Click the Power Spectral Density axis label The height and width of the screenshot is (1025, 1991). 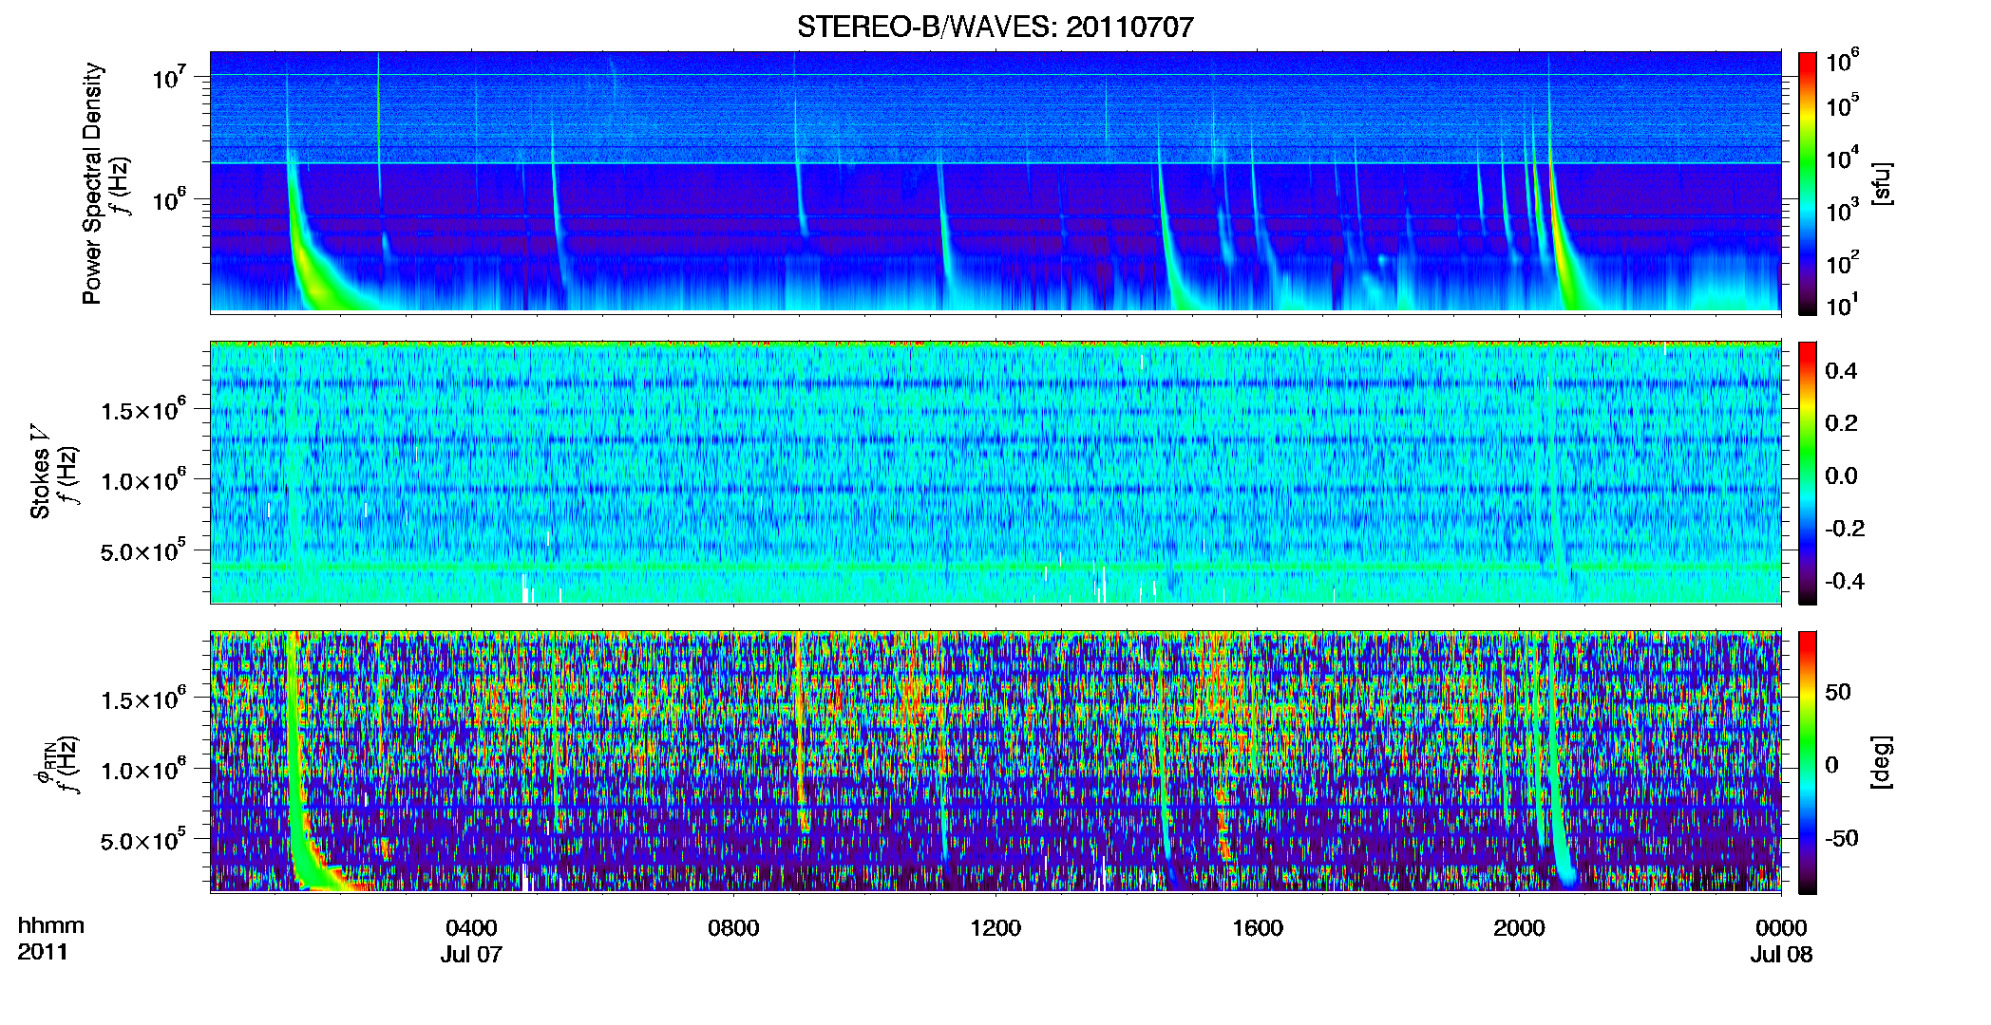point(92,183)
